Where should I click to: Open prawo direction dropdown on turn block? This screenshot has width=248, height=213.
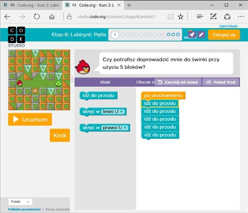coord(115,127)
